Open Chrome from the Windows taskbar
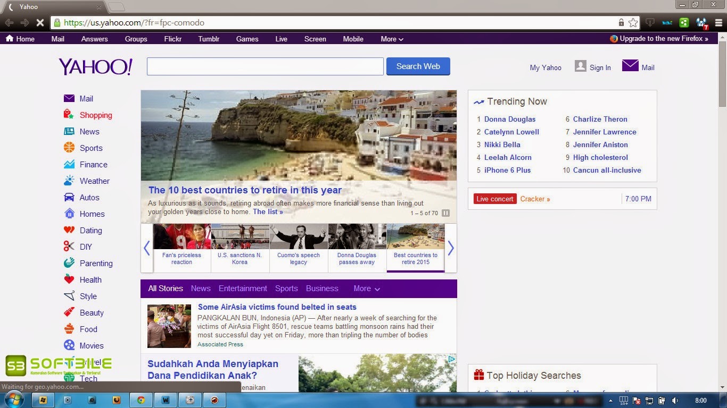The height and width of the screenshot is (408, 727). (141, 400)
